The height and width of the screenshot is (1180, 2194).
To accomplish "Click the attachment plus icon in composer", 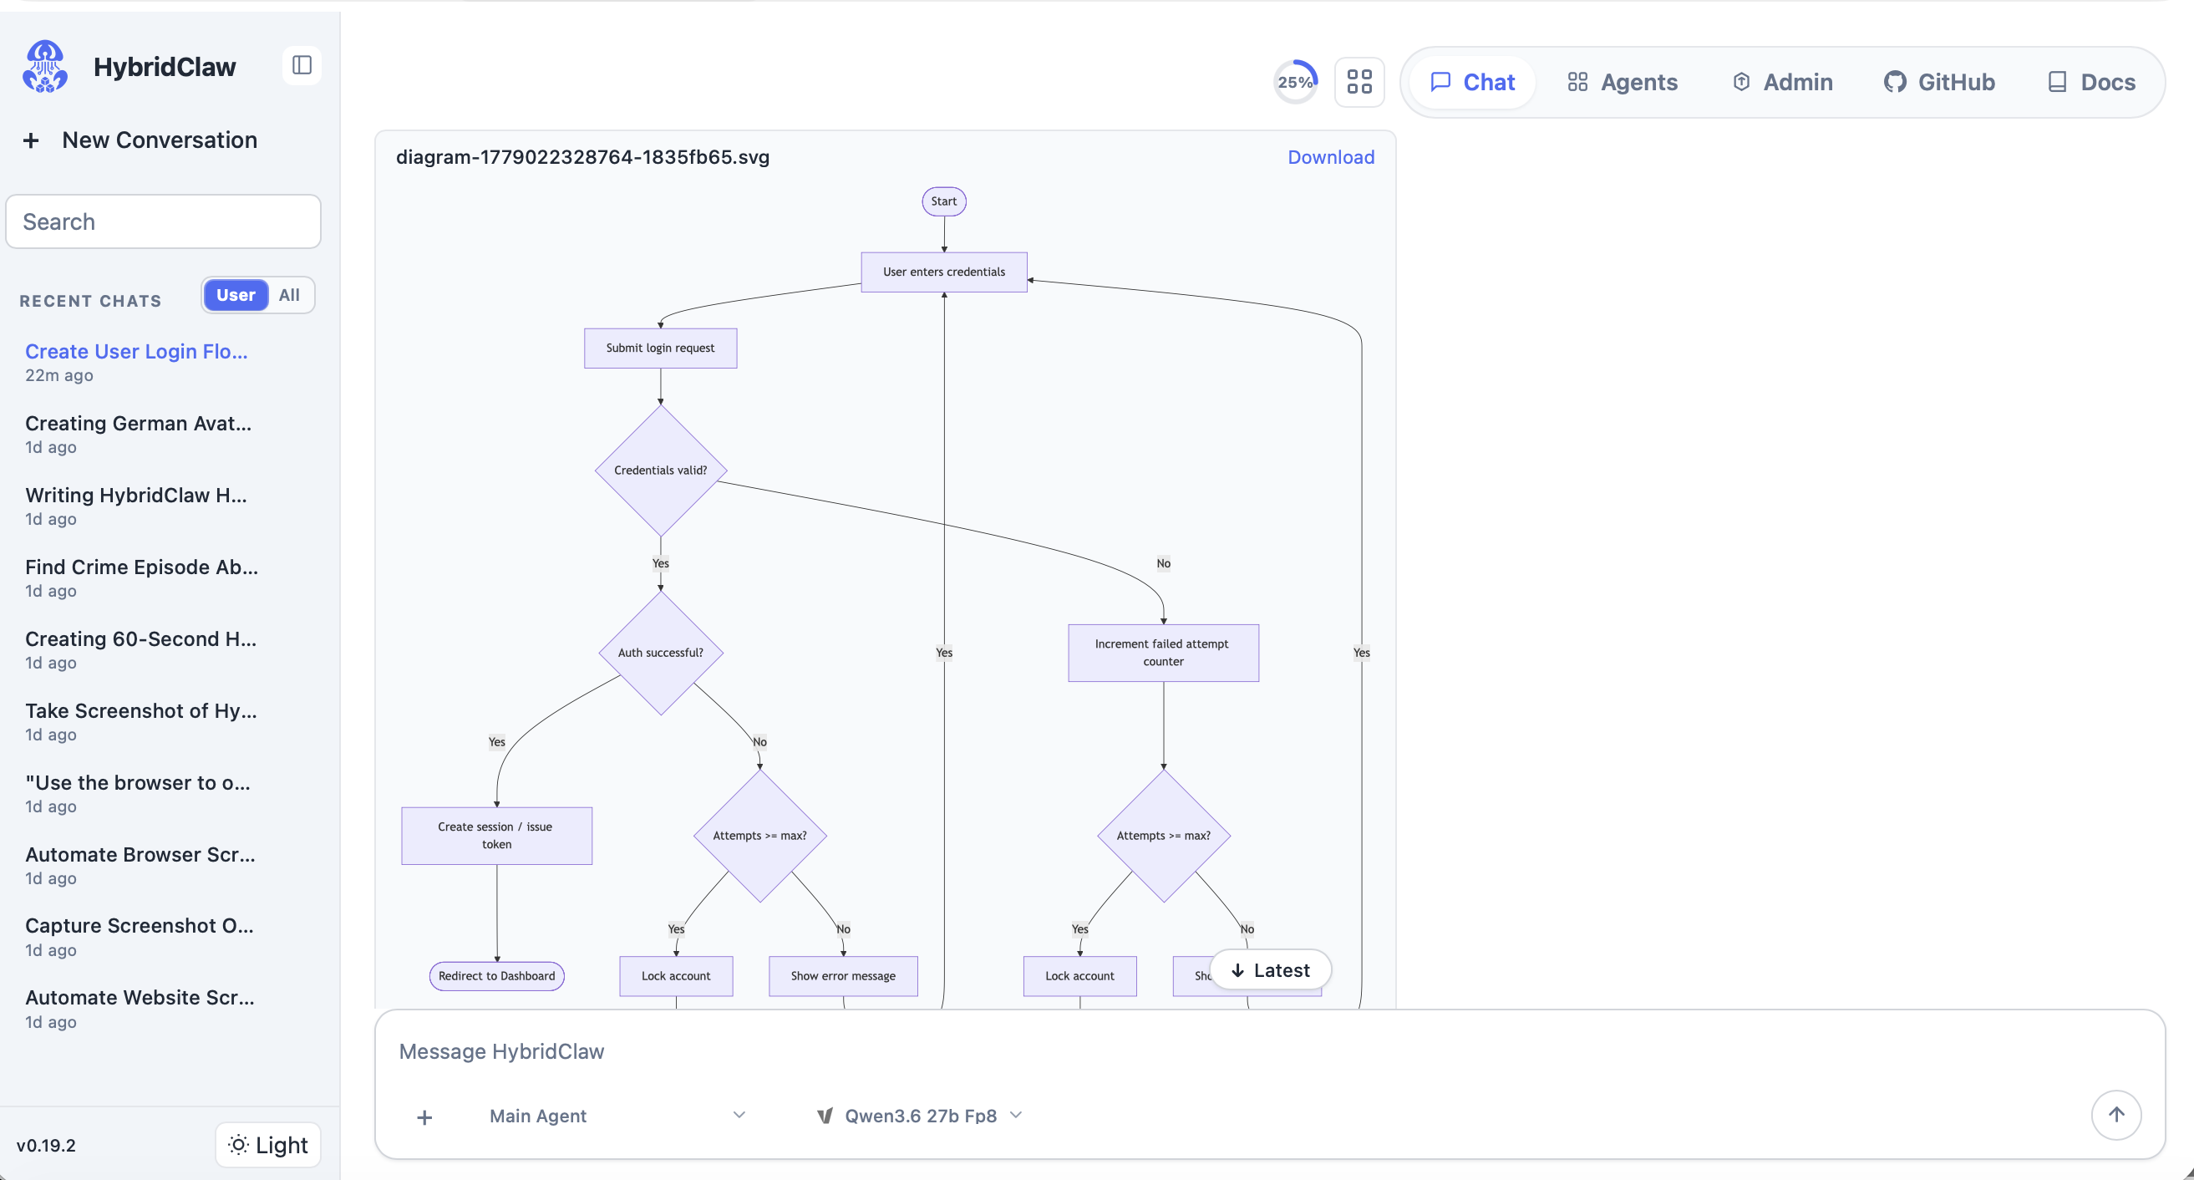I will point(424,1117).
